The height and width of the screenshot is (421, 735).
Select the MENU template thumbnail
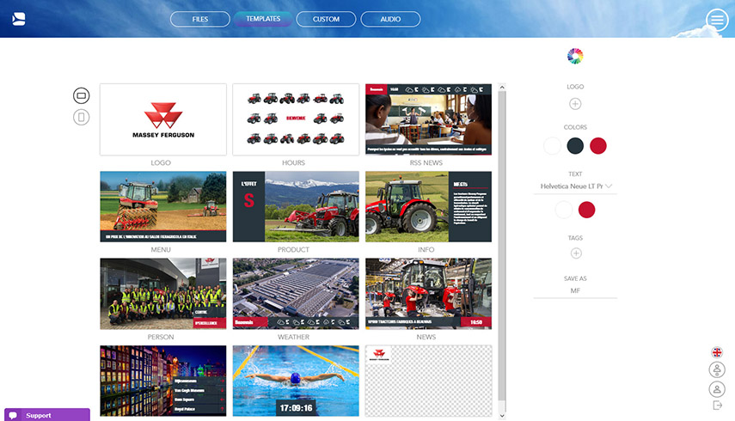click(163, 206)
